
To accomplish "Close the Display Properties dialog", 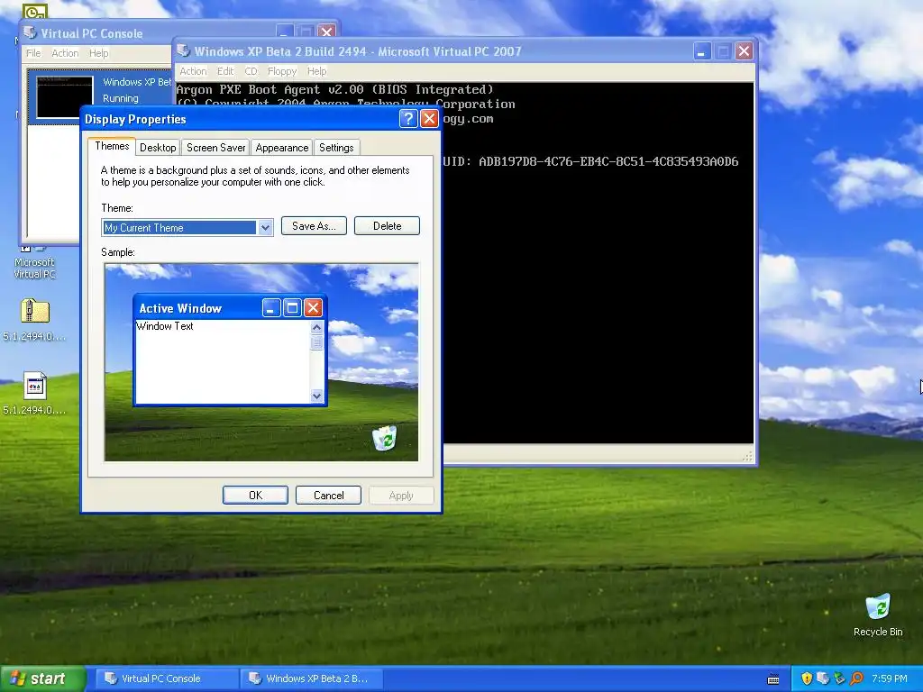I will (429, 119).
